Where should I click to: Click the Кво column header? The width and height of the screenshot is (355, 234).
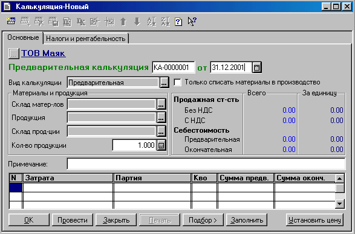point(204,178)
